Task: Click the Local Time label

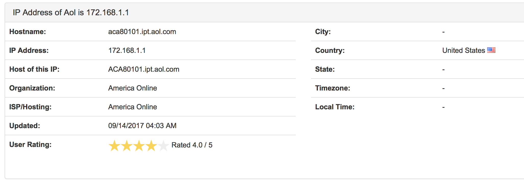Action: [335, 107]
